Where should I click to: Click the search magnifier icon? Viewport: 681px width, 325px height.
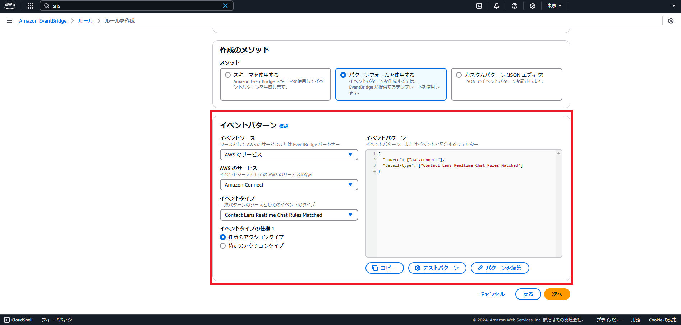(x=47, y=6)
